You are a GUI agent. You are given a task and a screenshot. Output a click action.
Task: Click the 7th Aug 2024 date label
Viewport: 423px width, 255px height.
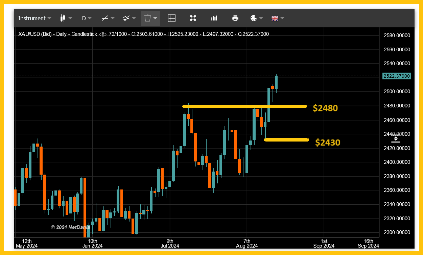point(247,243)
